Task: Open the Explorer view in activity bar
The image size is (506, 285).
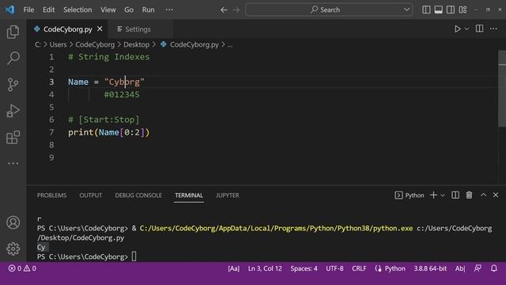Action: tap(13, 32)
